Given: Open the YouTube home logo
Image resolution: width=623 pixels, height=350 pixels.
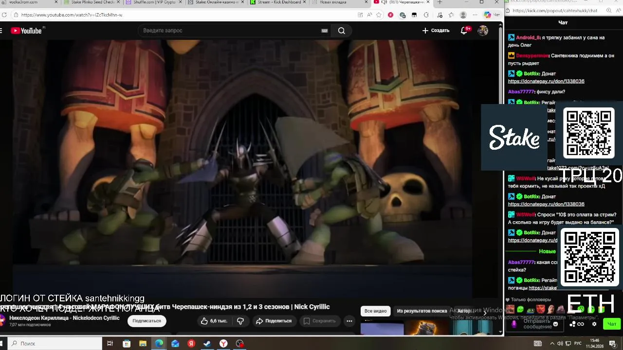Looking at the screenshot, I should (26, 31).
